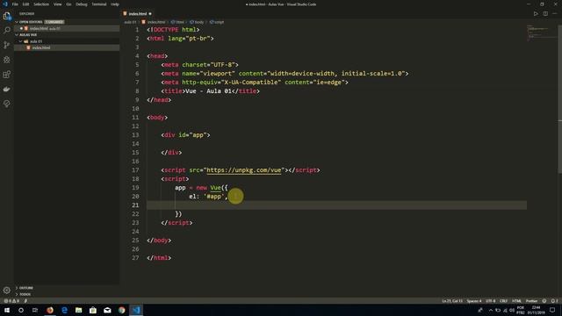The height and width of the screenshot is (316, 562).
Task: Change language mode from HTML
Action: tap(516, 301)
